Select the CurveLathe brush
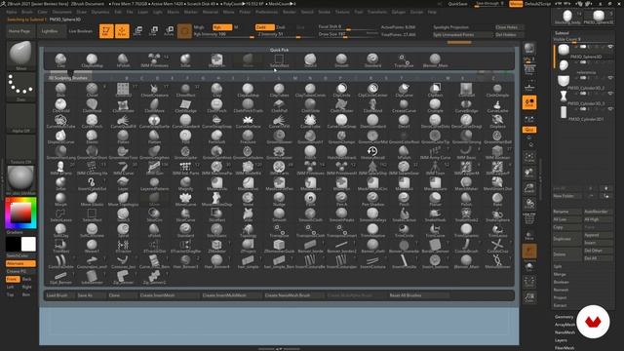Viewport: 624px width, 351px height. click(x=497, y=105)
